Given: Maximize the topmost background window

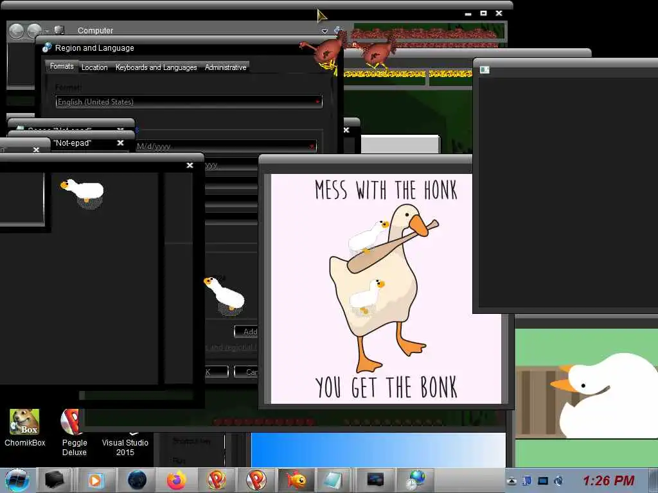Looking at the screenshot, I should point(483,13).
